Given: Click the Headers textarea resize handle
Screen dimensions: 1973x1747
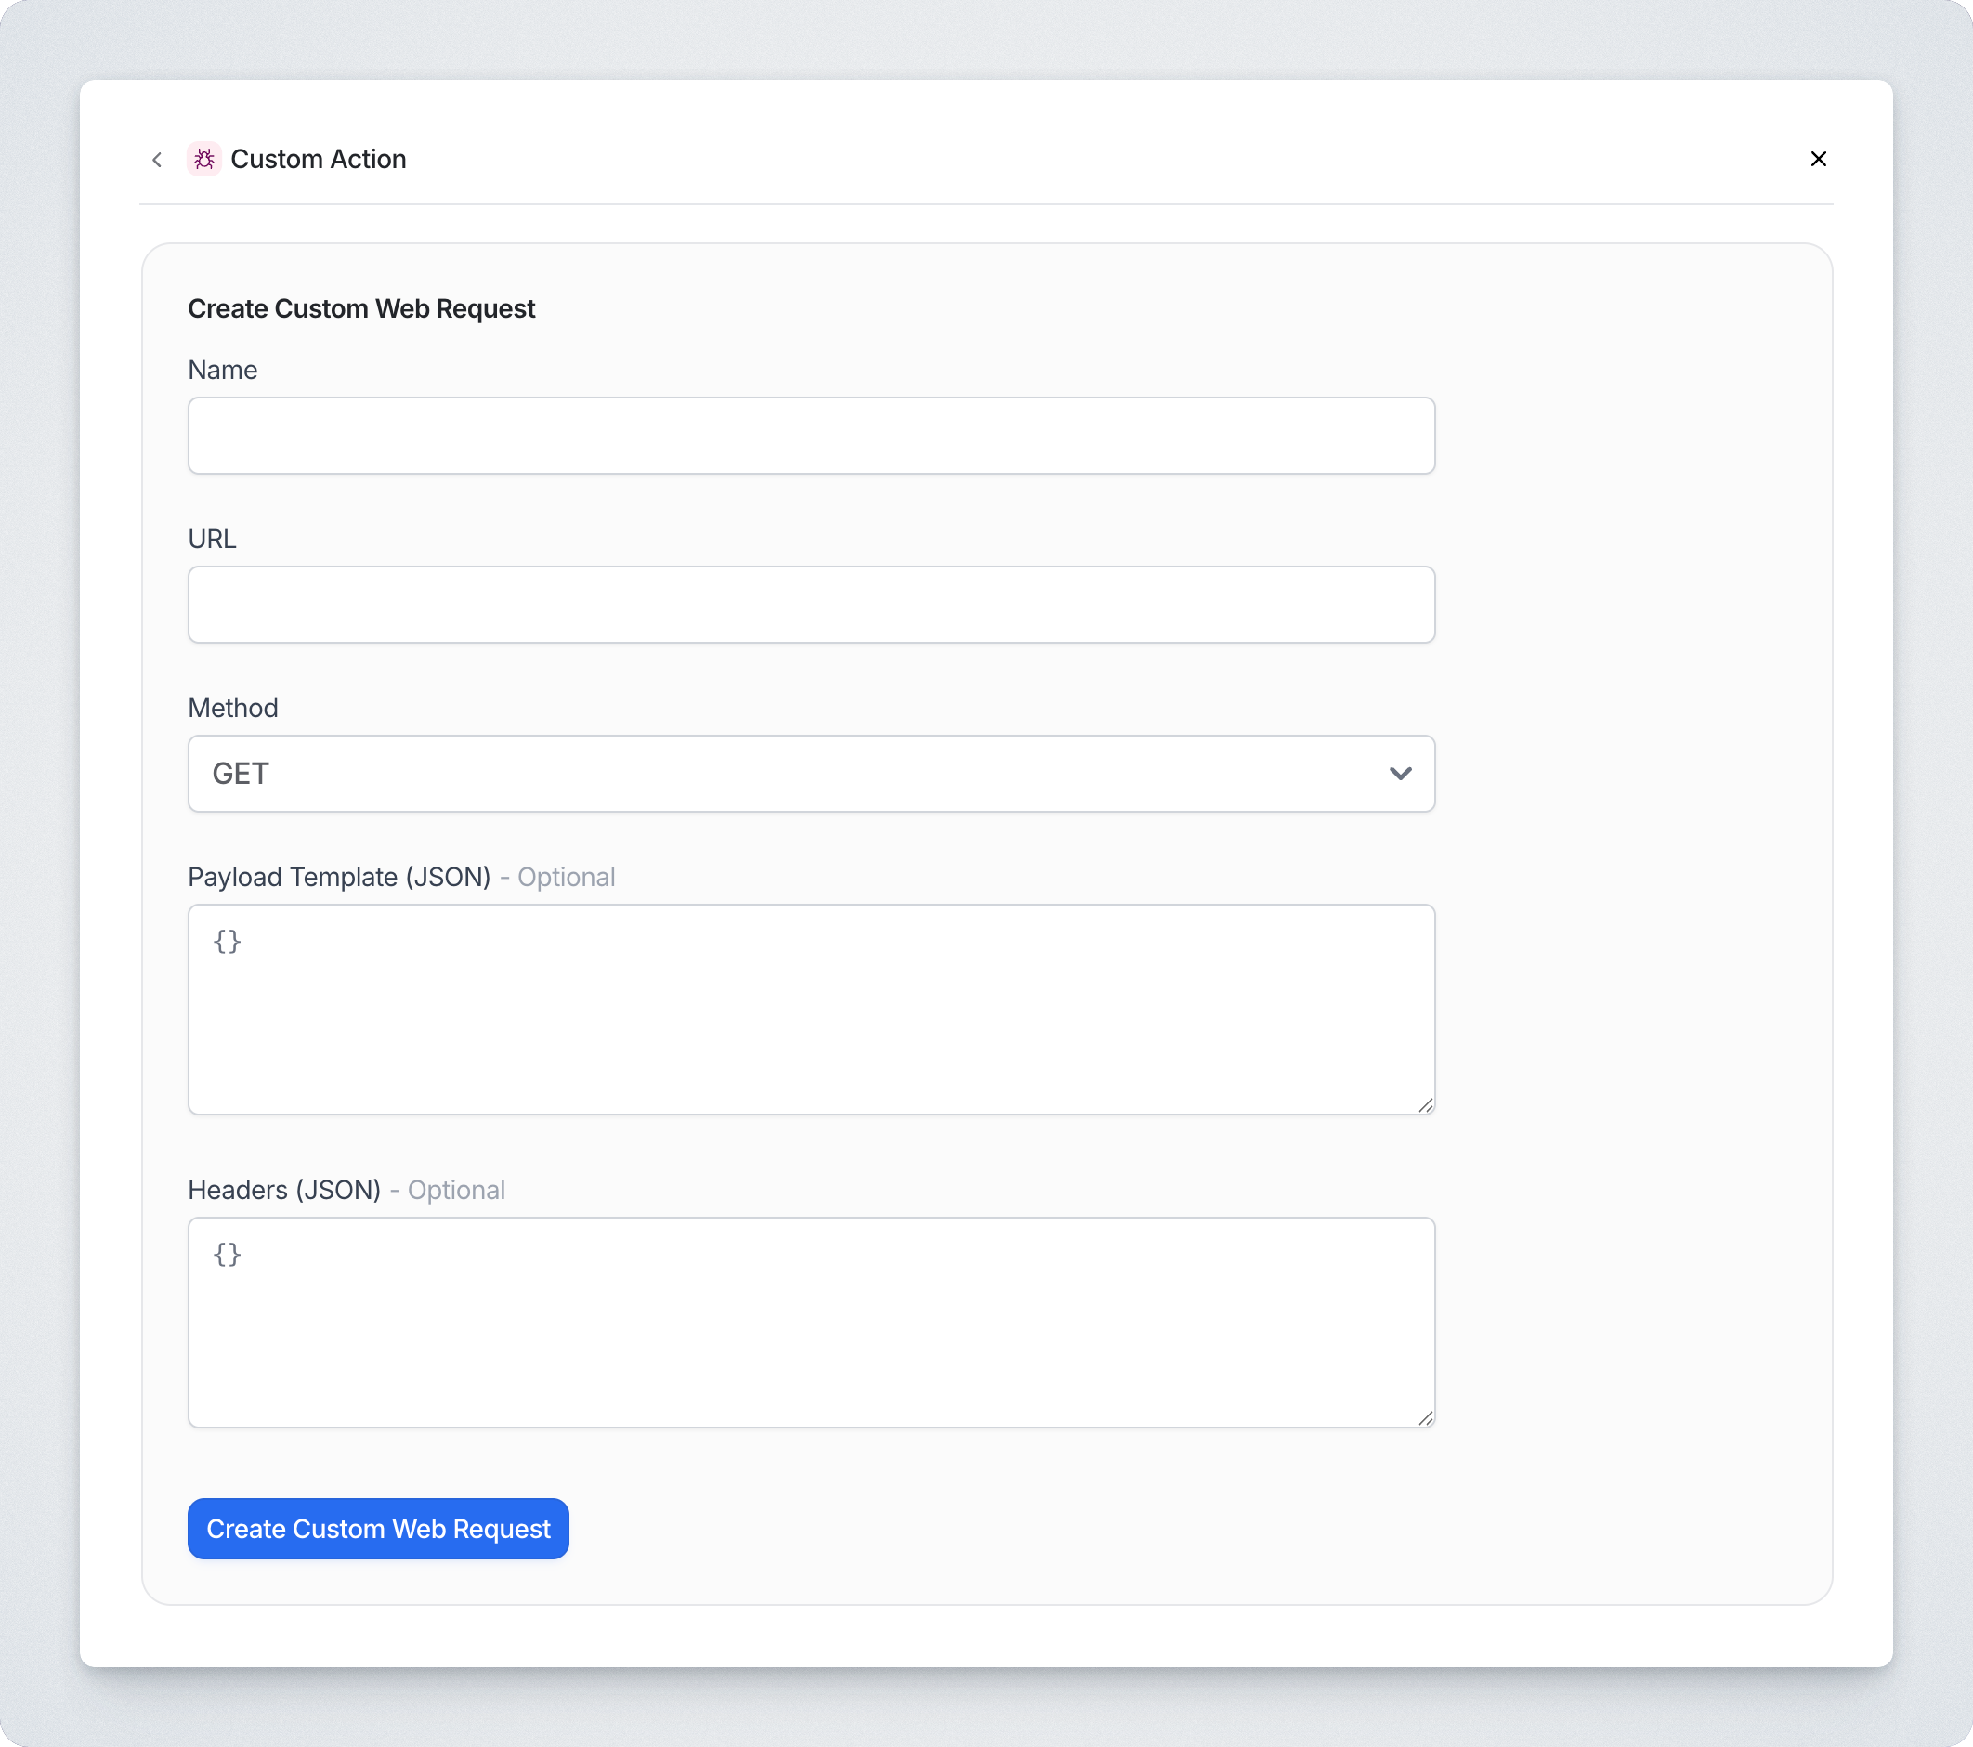Looking at the screenshot, I should [1426, 1418].
